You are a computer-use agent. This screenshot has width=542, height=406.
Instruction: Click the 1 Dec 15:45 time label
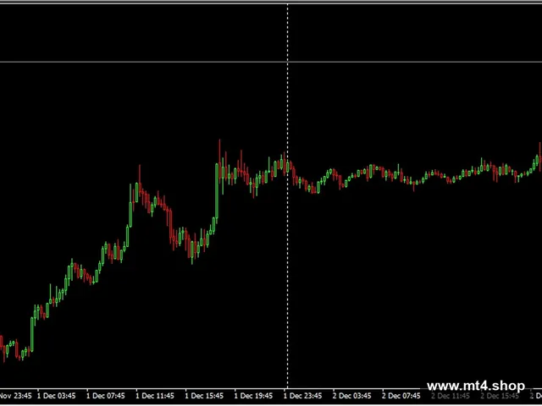tap(204, 396)
